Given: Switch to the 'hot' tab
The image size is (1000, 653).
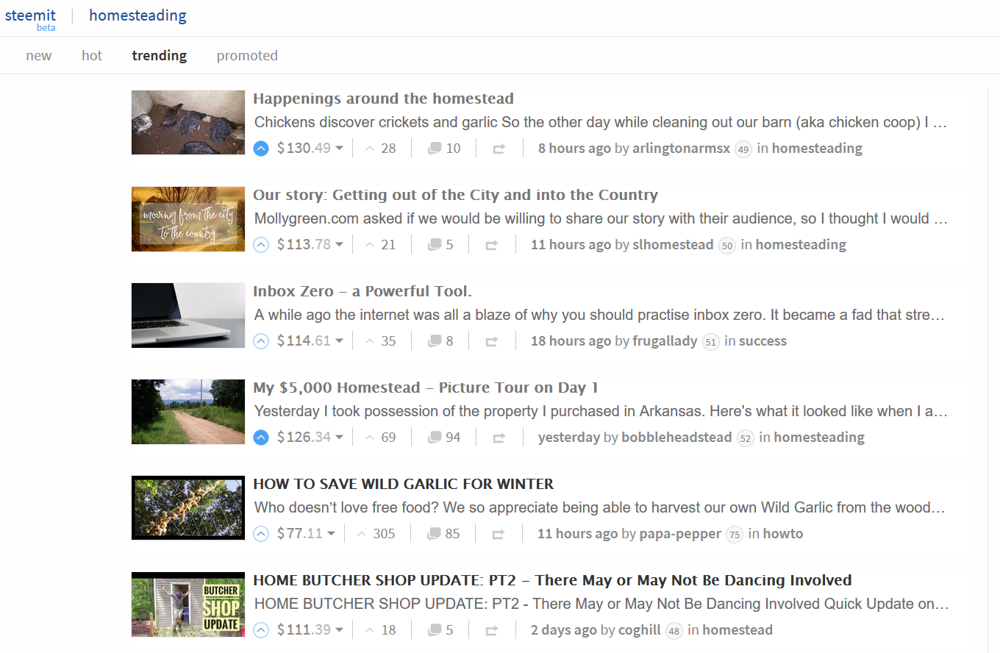Looking at the screenshot, I should pyautogui.click(x=92, y=56).
